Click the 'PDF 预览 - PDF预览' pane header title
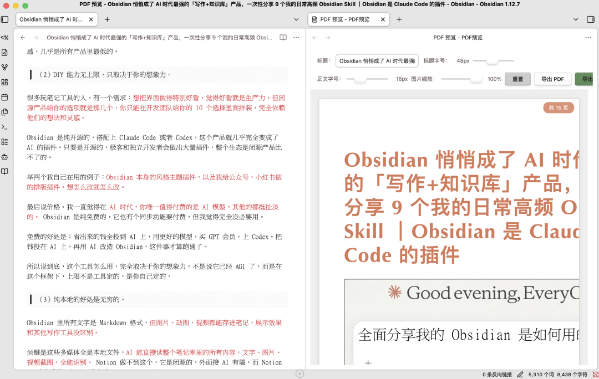599x379 pixels. point(458,38)
